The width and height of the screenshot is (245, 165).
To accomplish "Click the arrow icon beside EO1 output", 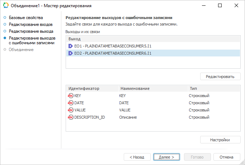I will (x=71, y=46).
